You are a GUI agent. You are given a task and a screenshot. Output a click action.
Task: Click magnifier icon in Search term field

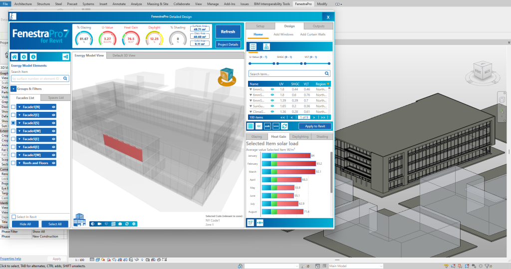tap(327, 74)
